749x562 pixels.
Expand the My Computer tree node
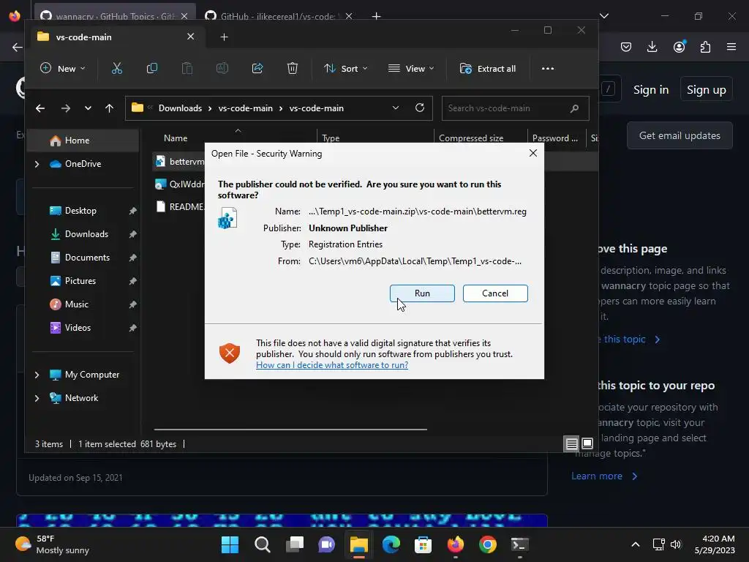coord(37,375)
